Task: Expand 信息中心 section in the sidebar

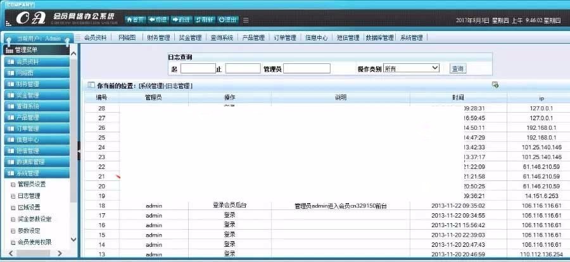Action: tap(37, 139)
